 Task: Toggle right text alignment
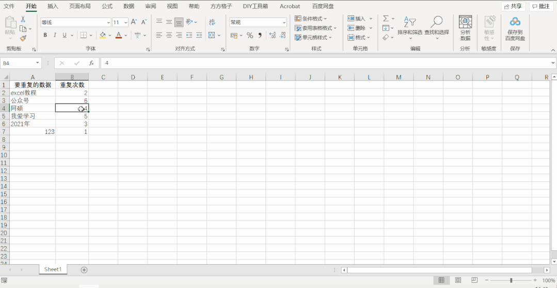tap(179, 35)
